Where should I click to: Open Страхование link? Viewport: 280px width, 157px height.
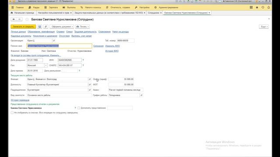click(105, 32)
